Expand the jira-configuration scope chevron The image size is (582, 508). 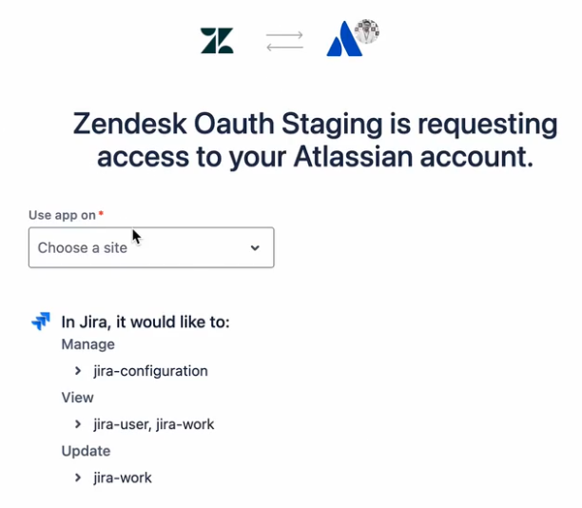tap(78, 371)
